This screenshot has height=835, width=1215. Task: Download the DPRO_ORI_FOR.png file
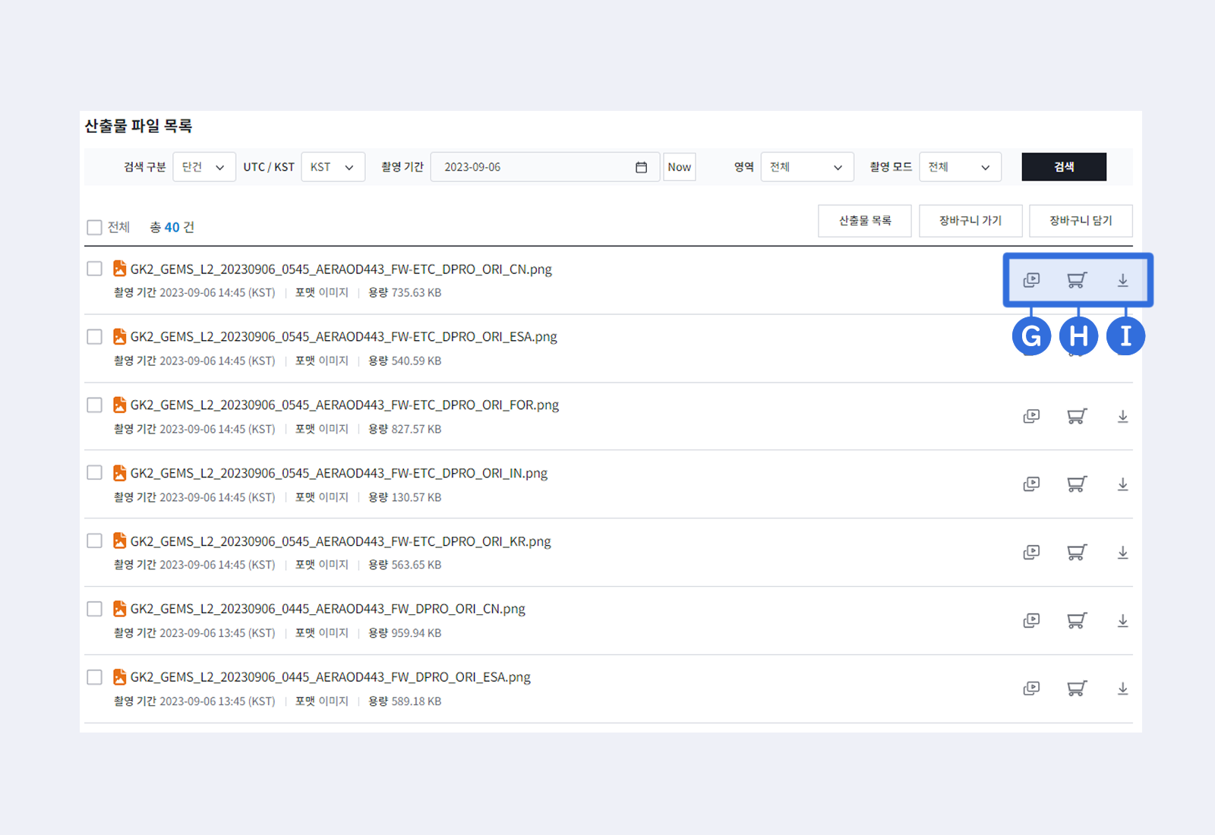click(x=1122, y=416)
